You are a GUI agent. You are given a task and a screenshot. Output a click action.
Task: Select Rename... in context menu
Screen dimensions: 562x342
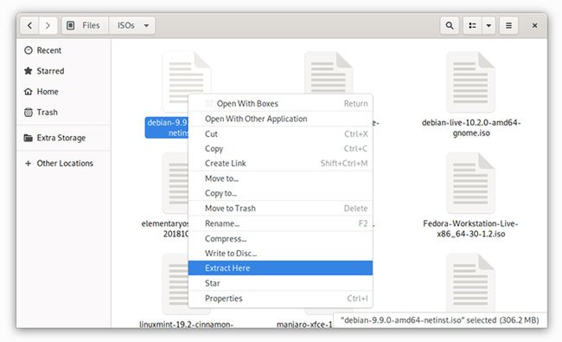click(280, 223)
